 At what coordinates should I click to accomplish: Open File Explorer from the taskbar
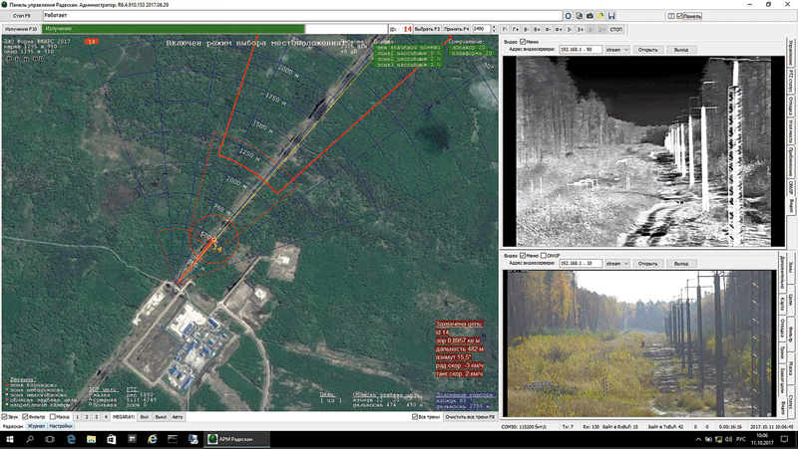coord(91,439)
